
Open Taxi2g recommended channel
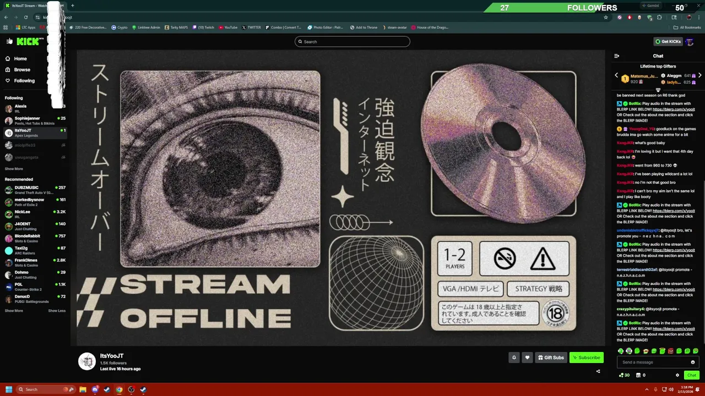click(35, 250)
